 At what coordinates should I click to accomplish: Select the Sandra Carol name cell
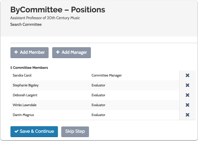22,75
